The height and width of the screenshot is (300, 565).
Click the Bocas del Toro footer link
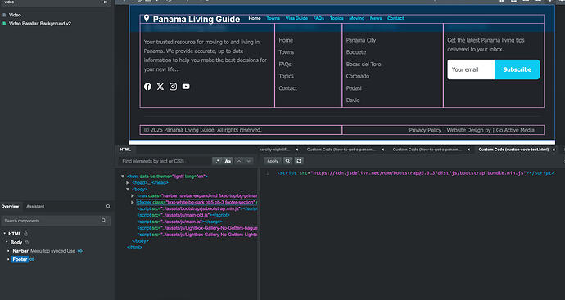[364, 64]
